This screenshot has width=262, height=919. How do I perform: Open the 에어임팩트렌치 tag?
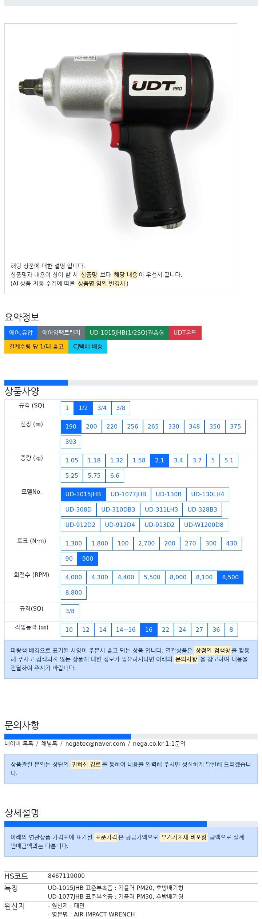point(61,332)
